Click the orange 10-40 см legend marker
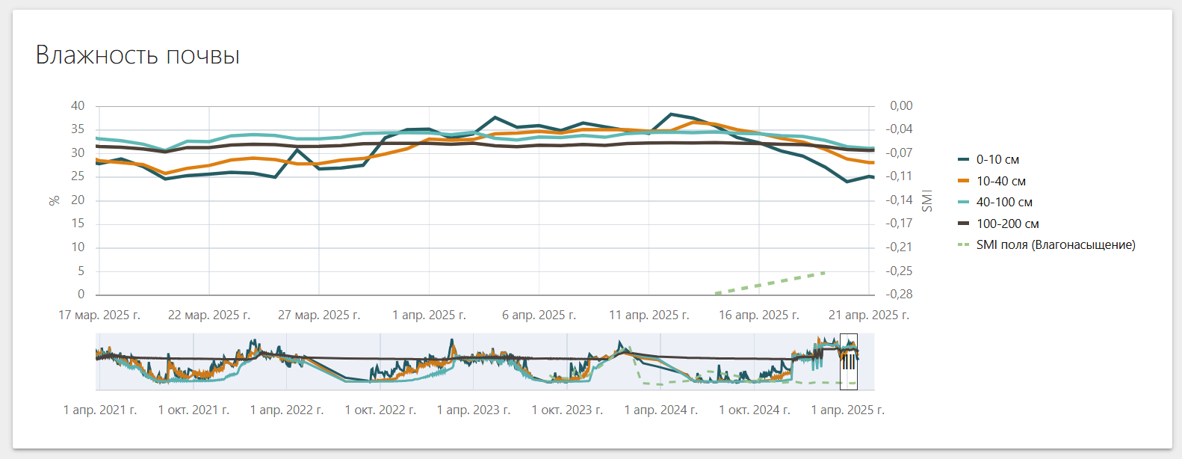The height and width of the screenshot is (459, 1182). point(963,182)
